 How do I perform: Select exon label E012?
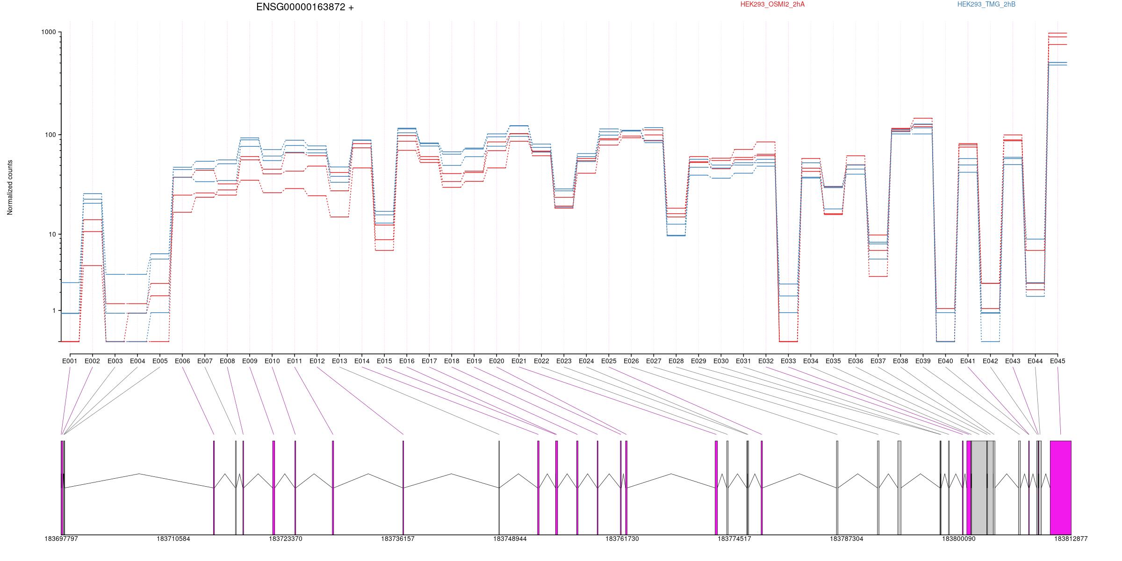click(317, 361)
